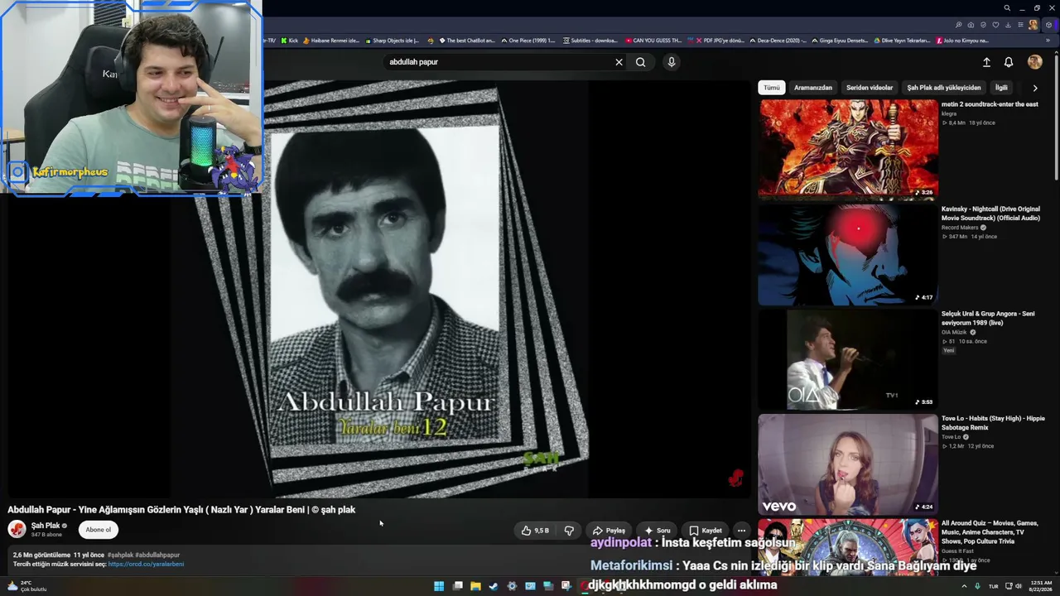Open Selçuk Ural & Grup Angora thumbnail
The width and height of the screenshot is (1060, 596).
tap(848, 359)
